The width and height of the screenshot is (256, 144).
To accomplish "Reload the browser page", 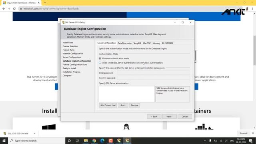I will 14,9.
